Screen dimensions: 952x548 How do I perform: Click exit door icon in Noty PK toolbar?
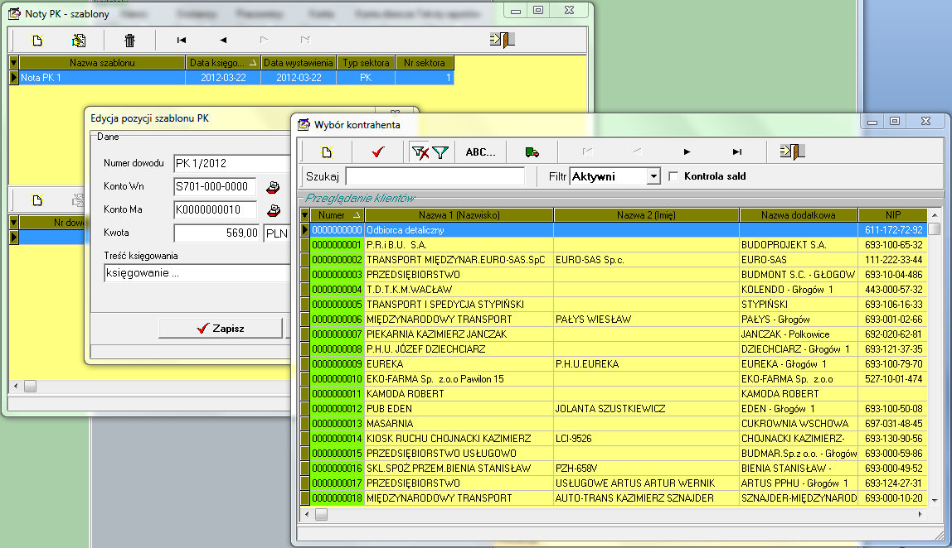click(x=502, y=40)
